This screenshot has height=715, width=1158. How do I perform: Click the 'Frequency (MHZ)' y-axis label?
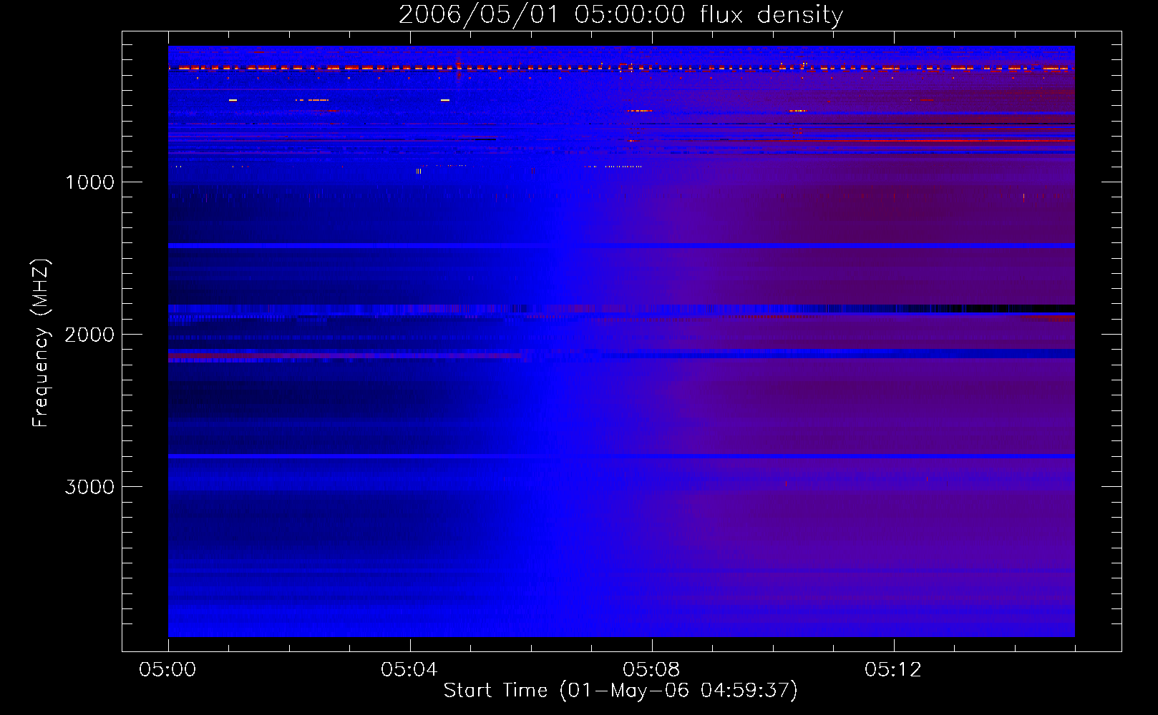coord(40,342)
